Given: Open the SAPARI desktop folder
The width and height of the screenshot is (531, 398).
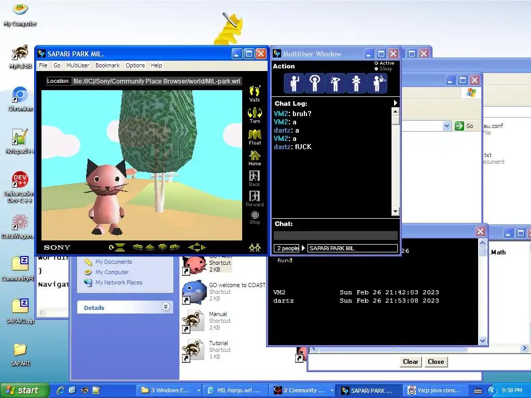Looking at the screenshot, I should tap(20, 354).
